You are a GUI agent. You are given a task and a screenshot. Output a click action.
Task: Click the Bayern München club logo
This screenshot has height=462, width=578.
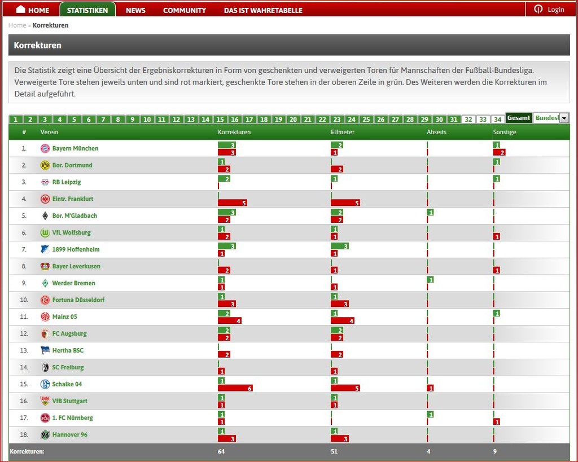coord(45,148)
